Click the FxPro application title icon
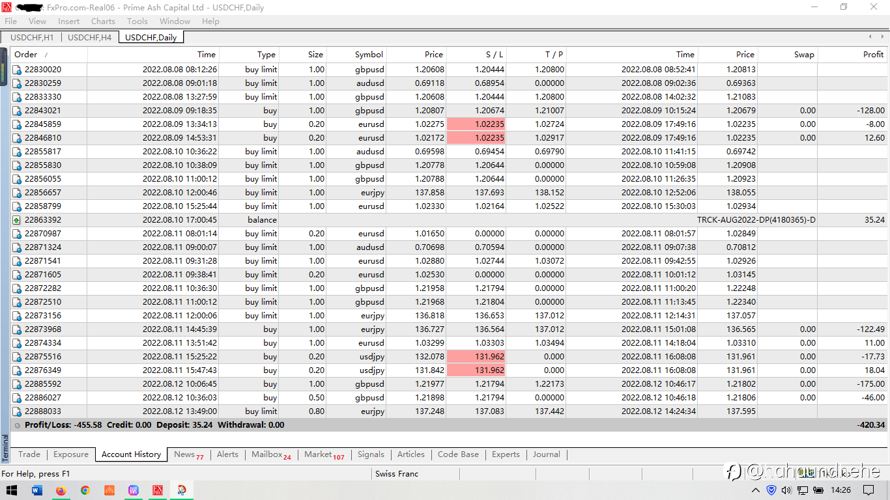 tap(7, 7)
